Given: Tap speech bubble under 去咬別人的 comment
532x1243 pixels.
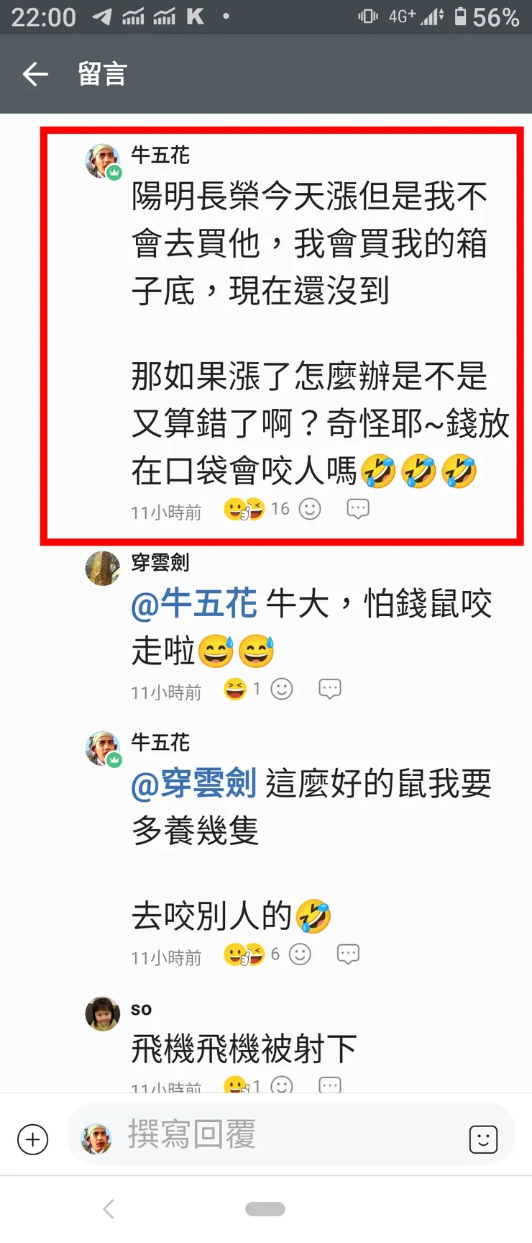Looking at the screenshot, I should (348, 954).
